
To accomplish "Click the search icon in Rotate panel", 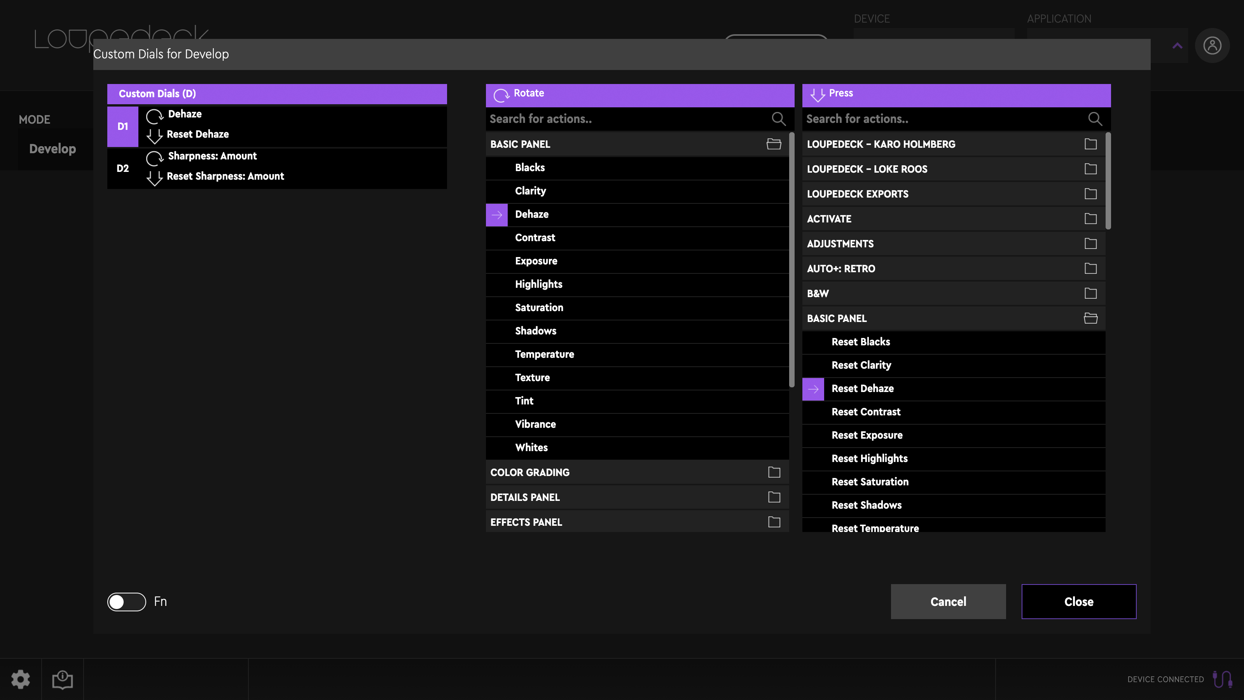I will click(778, 119).
